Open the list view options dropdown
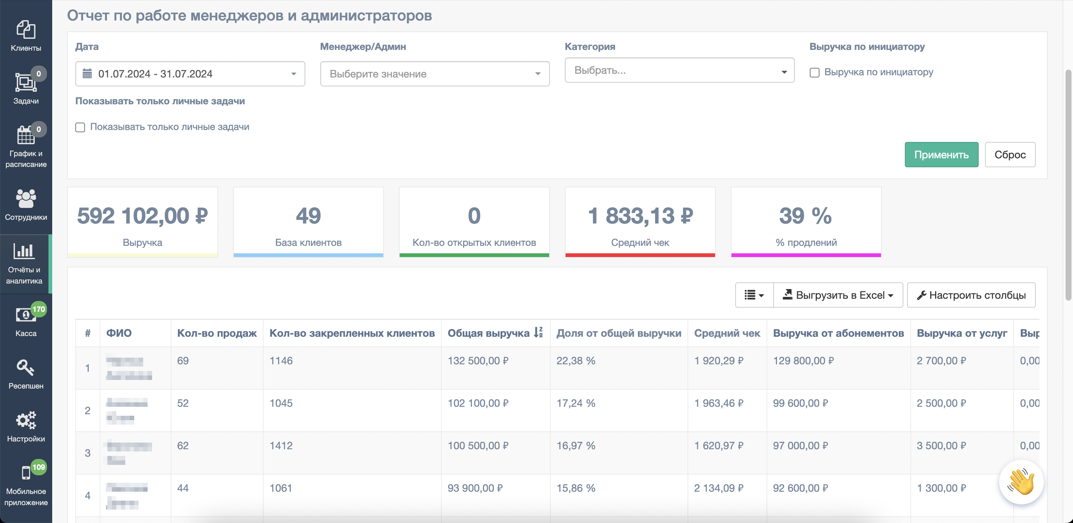This screenshot has height=523, width=1073. point(754,295)
